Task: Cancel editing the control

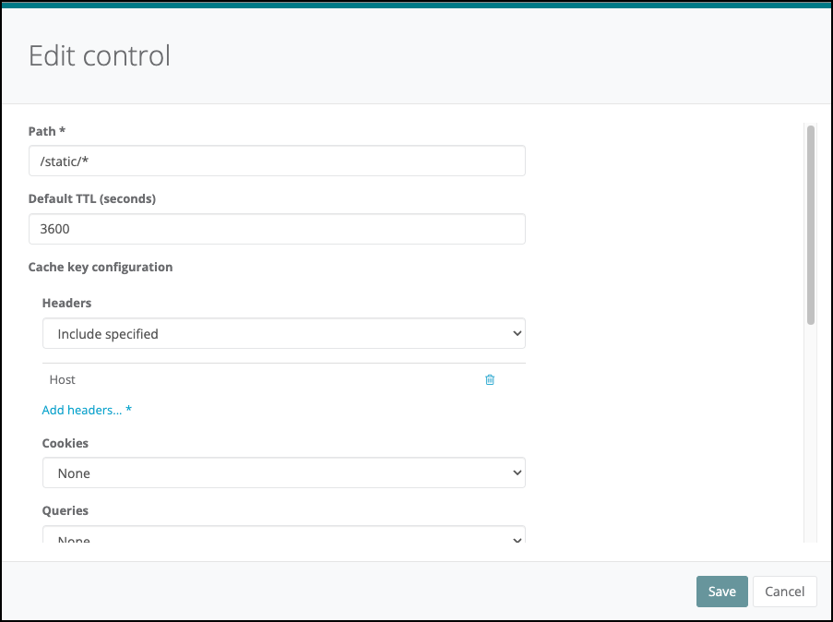Action: coord(784,592)
